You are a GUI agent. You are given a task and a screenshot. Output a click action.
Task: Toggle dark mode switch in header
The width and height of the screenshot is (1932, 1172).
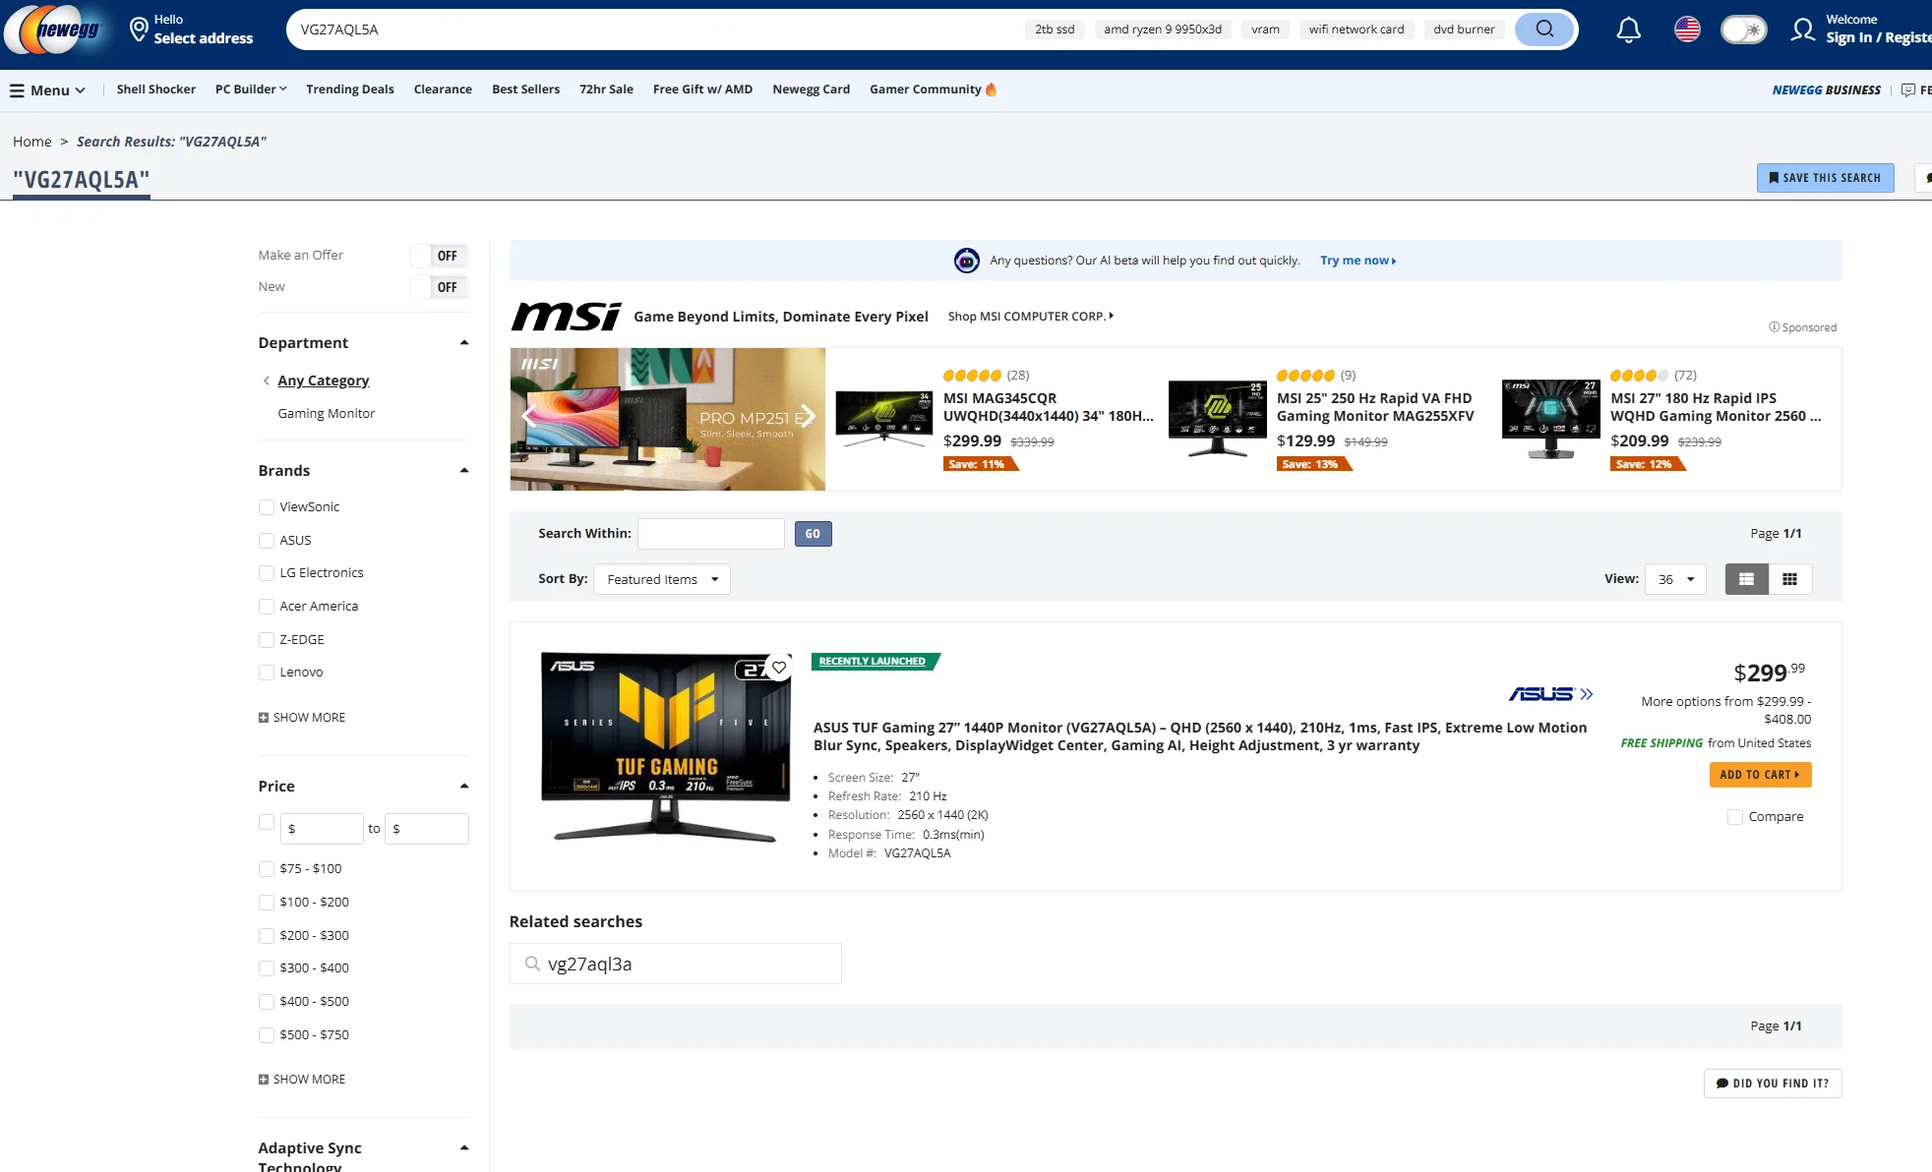[1743, 29]
